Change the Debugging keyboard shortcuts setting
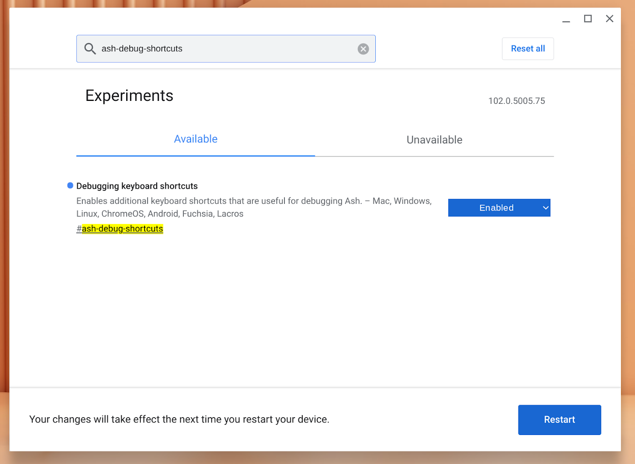This screenshot has height=464, width=635. [499, 208]
